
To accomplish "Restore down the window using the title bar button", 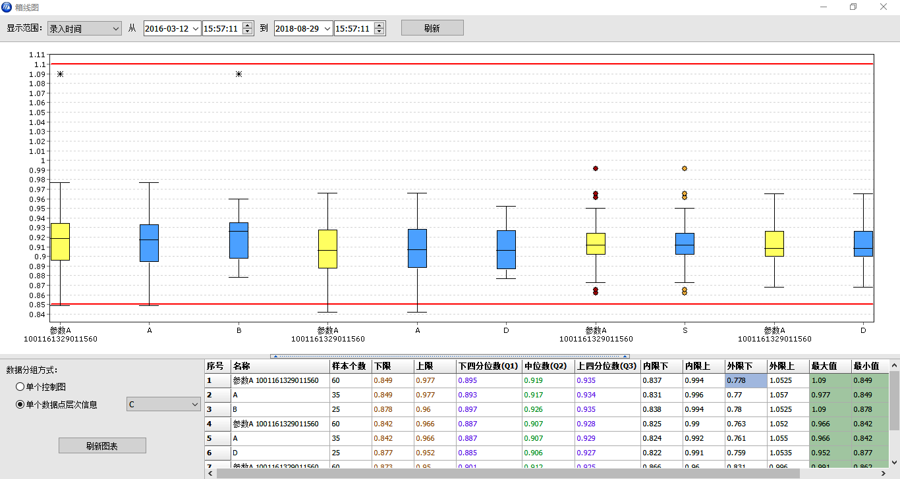I will 853,7.
